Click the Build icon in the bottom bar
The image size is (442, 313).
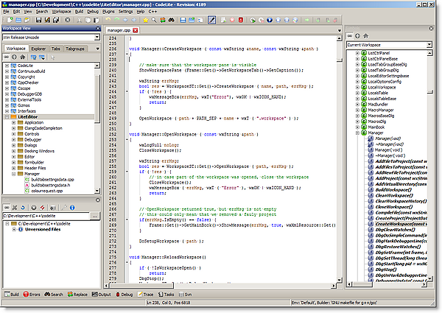pos(6,293)
